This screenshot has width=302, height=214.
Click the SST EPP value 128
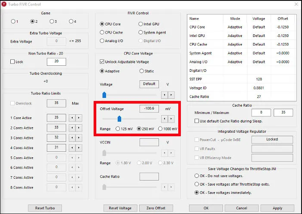tap(259, 79)
